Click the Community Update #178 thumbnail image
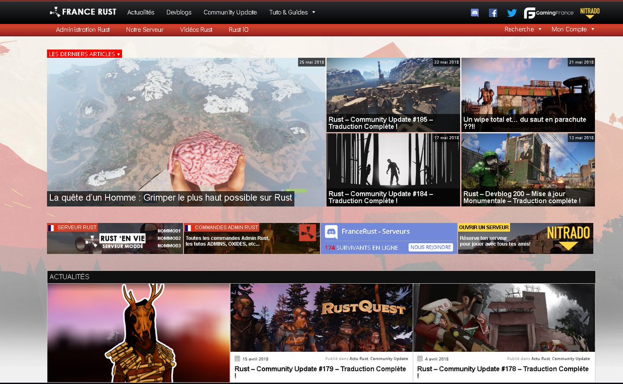Viewport: 623px width, 384px height. pyautogui.click(x=504, y=317)
